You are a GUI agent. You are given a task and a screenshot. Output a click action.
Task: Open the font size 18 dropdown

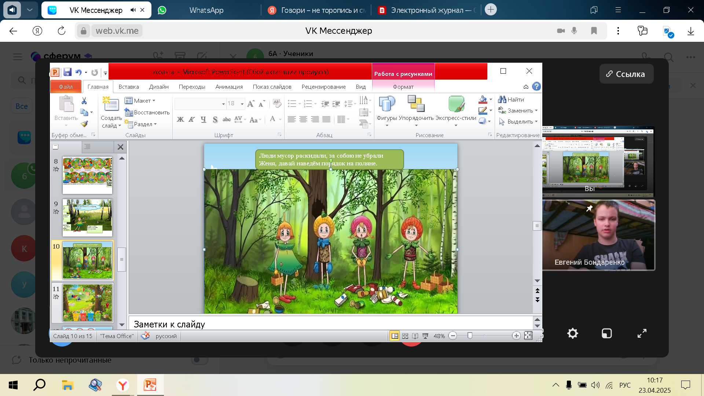tap(242, 104)
